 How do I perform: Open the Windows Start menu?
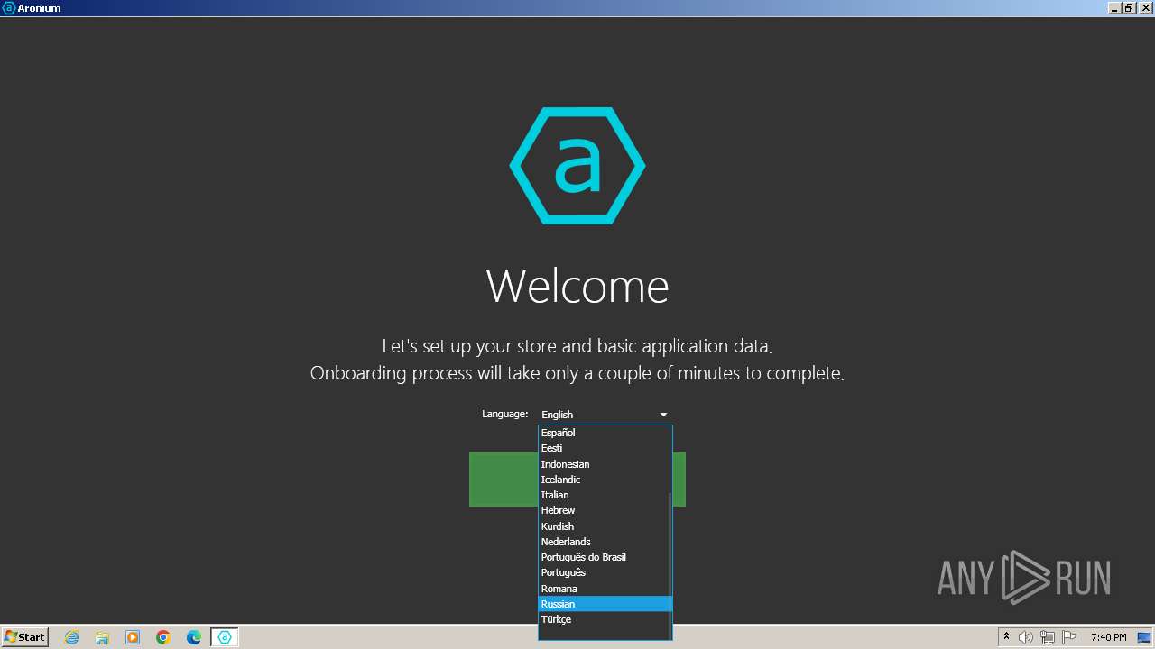pos(25,636)
